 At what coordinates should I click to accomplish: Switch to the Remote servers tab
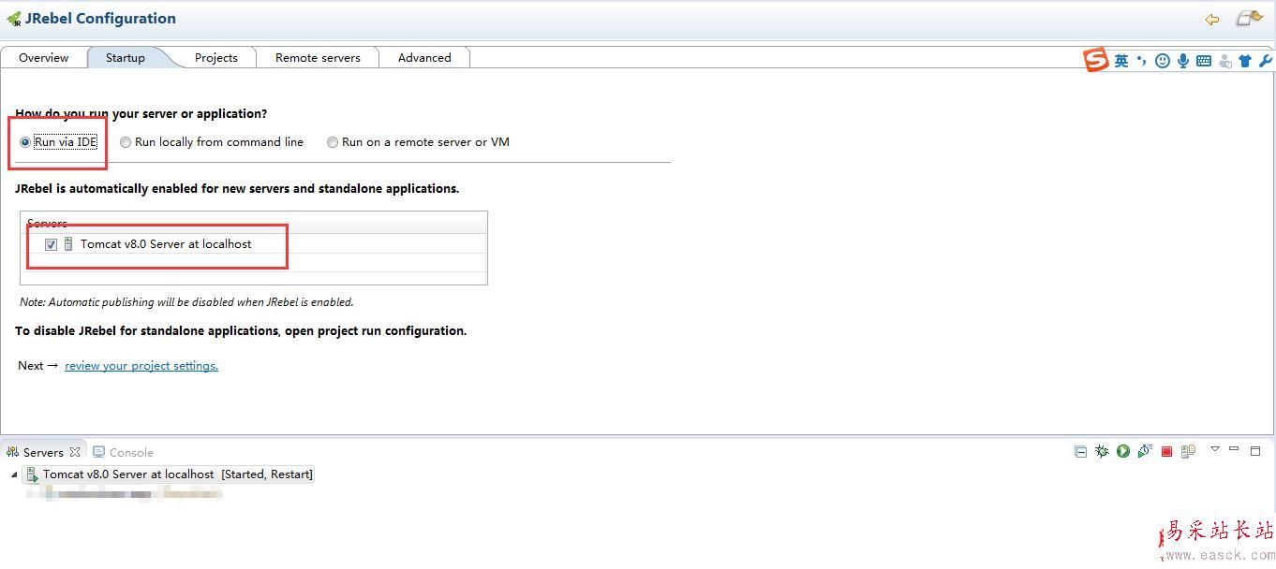point(318,58)
